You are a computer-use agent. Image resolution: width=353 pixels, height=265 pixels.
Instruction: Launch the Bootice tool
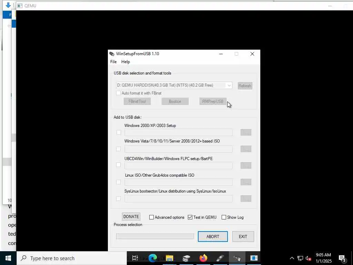pos(175,101)
